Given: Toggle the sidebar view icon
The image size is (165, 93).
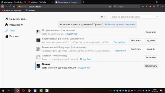Looking at the screenshot, I should click(x=158, y=6).
